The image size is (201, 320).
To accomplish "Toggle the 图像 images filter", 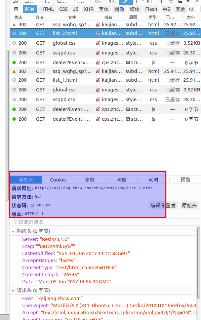I will [119, 9].
